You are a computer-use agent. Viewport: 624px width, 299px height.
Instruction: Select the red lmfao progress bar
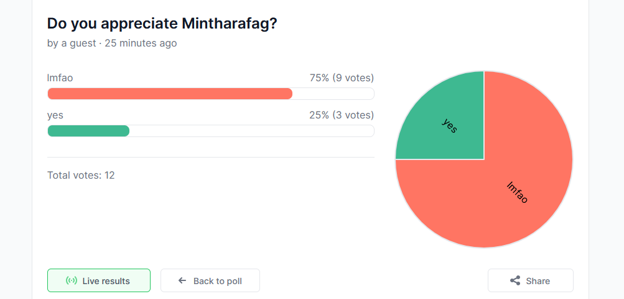click(170, 94)
